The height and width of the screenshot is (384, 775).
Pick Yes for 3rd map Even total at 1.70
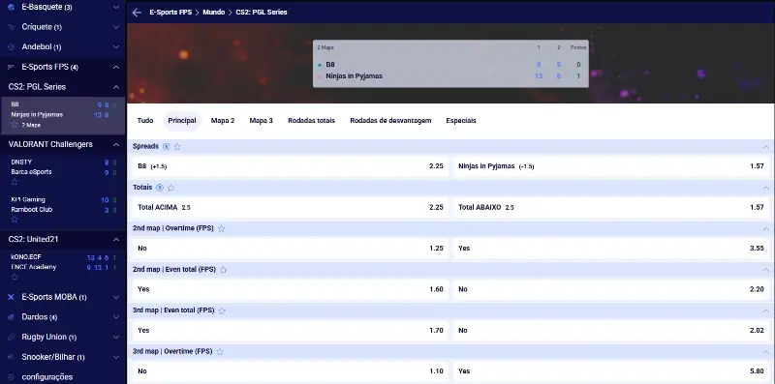pyautogui.click(x=290, y=330)
